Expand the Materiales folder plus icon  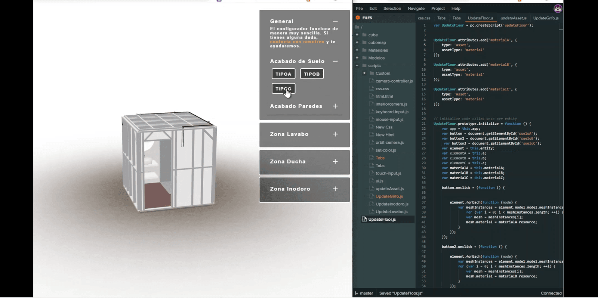click(x=357, y=50)
